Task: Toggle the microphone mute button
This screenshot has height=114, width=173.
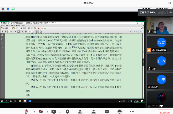Action: tap(26, 112)
